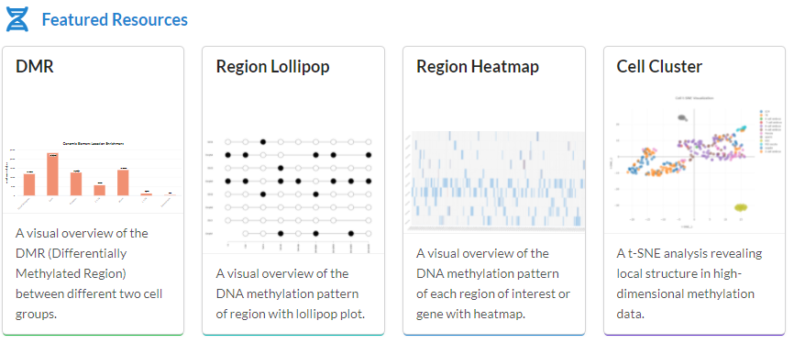Click the tallest bar in DMR chart
This screenshot has height=343, width=794.
pyautogui.click(x=52, y=174)
